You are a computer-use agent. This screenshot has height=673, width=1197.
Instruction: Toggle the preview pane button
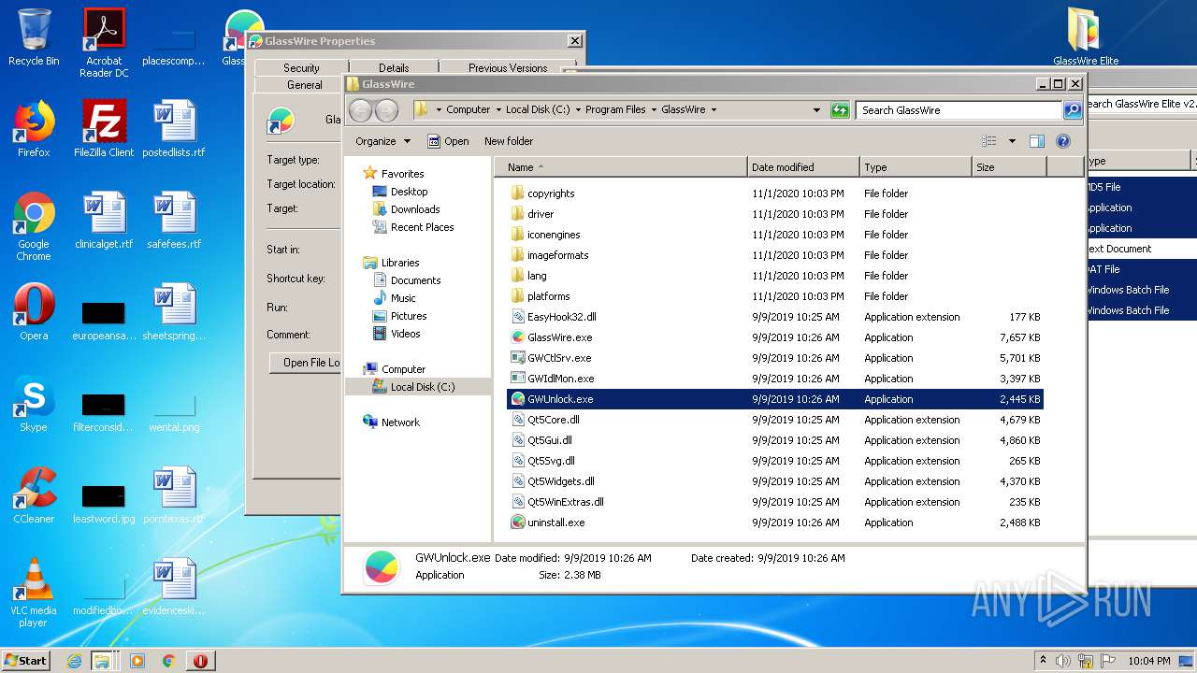pyautogui.click(x=1036, y=141)
